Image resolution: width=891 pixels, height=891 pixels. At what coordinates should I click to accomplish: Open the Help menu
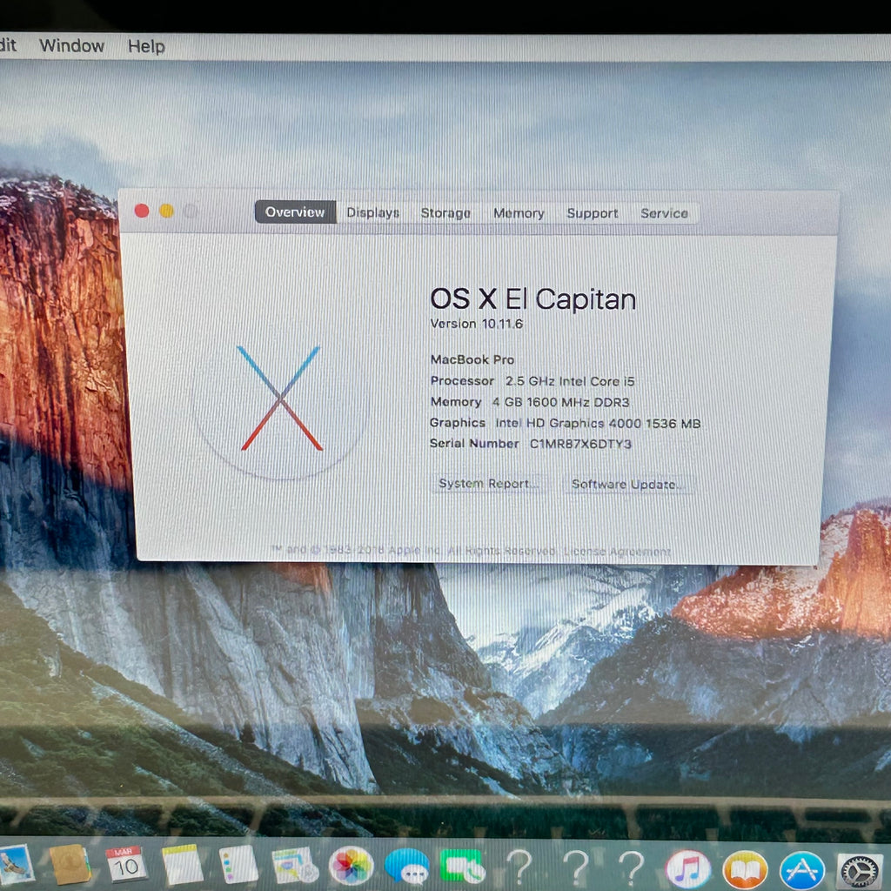(146, 46)
